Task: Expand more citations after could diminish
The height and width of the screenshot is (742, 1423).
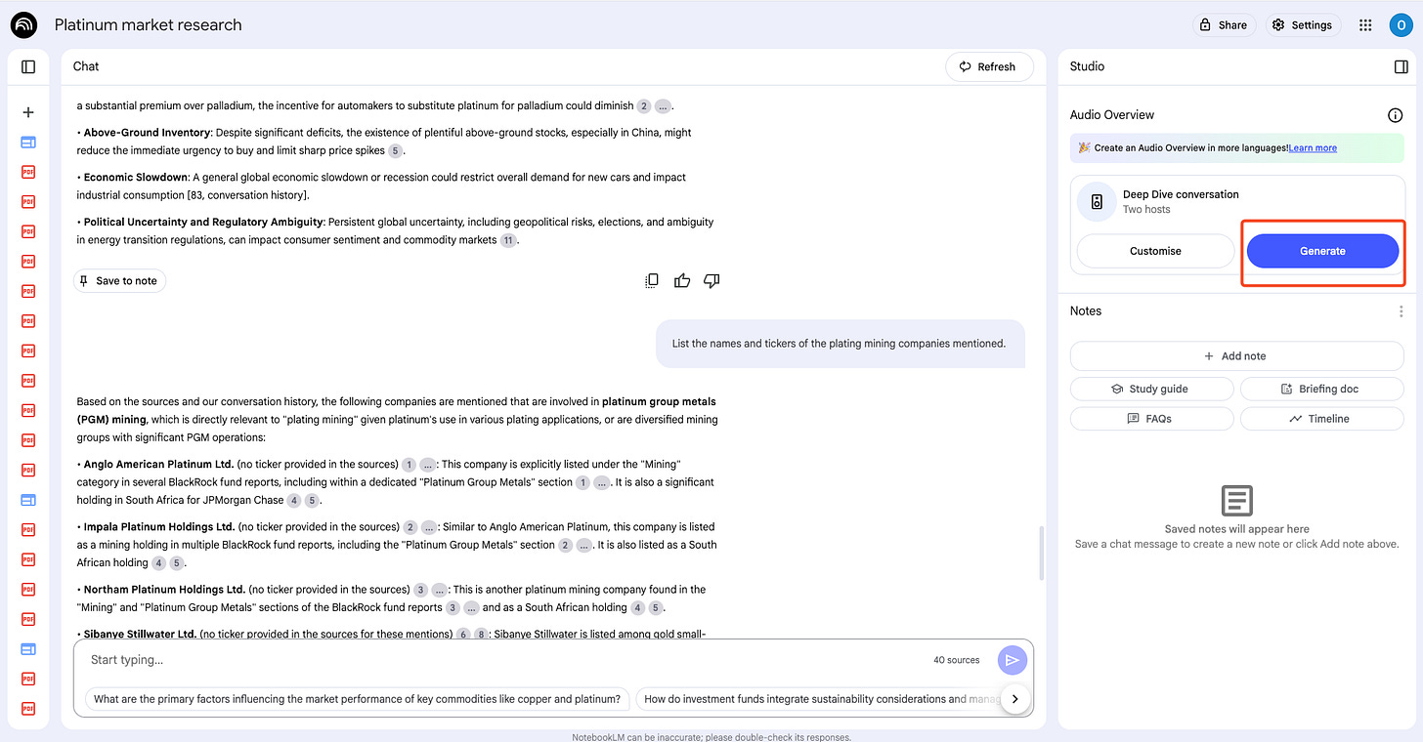Action: 663,105
